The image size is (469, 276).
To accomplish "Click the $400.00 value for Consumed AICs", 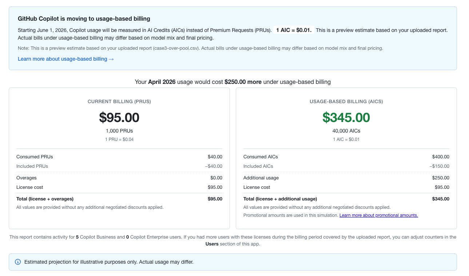I will click(441, 157).
